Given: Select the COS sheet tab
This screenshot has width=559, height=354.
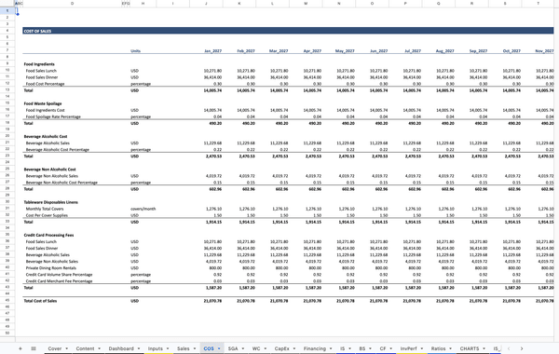Looking at the screenshot, I should pos(209,348).
